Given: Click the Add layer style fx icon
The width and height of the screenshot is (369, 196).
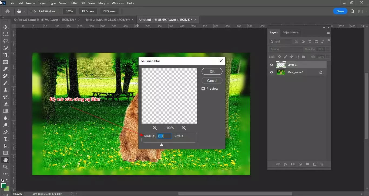Looking at the screenshot, I should click(286, 164).
